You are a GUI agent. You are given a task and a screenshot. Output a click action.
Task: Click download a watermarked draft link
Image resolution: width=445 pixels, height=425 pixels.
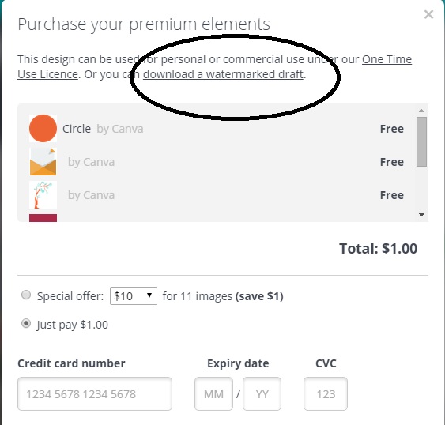pos(223,74)
